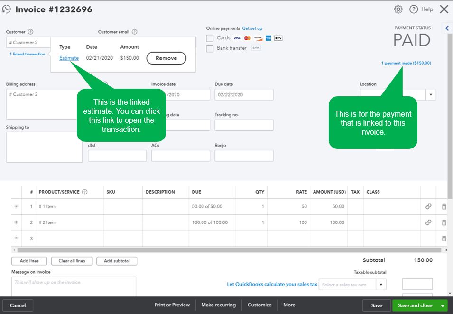The width and height of the screenshot is (453, 314).
Task: Click the Tracking no. field
Action: 244,125
